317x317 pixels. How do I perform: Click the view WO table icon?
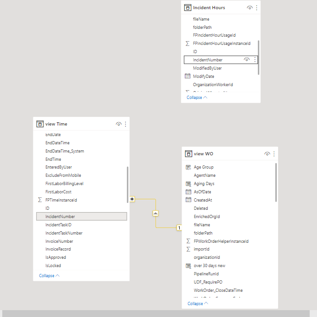point(188,153)
